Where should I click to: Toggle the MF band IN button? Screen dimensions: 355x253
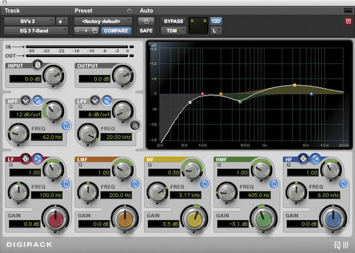[205, 184]
